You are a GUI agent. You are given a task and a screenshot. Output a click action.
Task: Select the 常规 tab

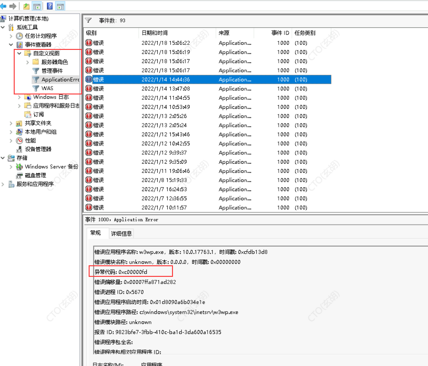(x=96, y=233)
